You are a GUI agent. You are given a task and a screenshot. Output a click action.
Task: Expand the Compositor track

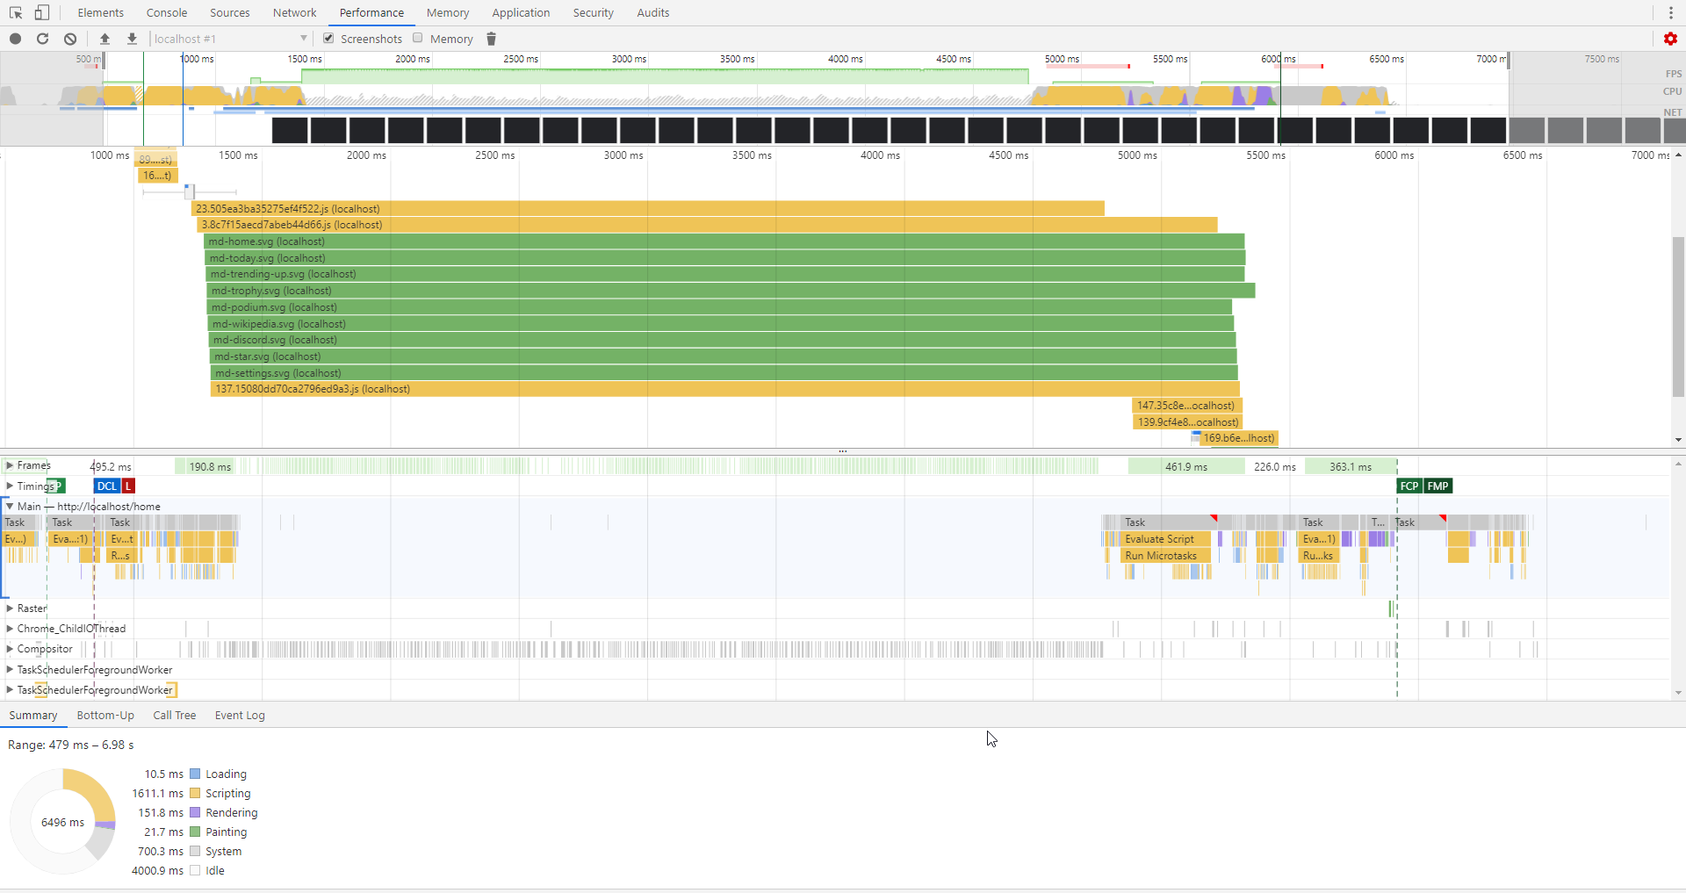coord(10,649)
